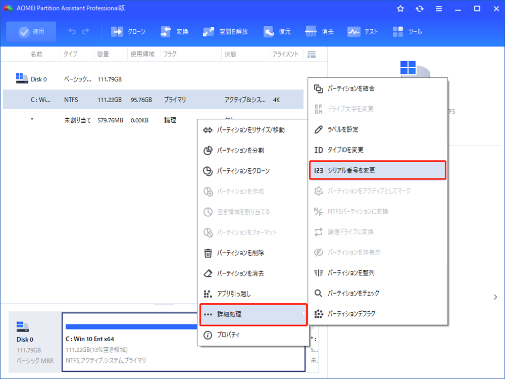
Task: Click the split partition pie icon
Action: 208,151
